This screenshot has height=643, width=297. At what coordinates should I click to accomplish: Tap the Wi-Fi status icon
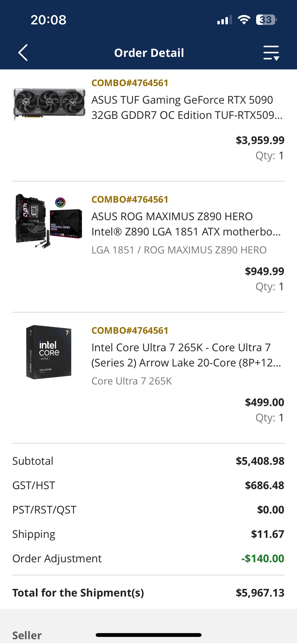(x=244, y=20)
